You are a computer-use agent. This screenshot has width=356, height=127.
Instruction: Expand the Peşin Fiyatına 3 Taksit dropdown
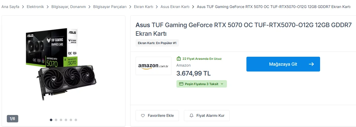click(x=202, y=84)
